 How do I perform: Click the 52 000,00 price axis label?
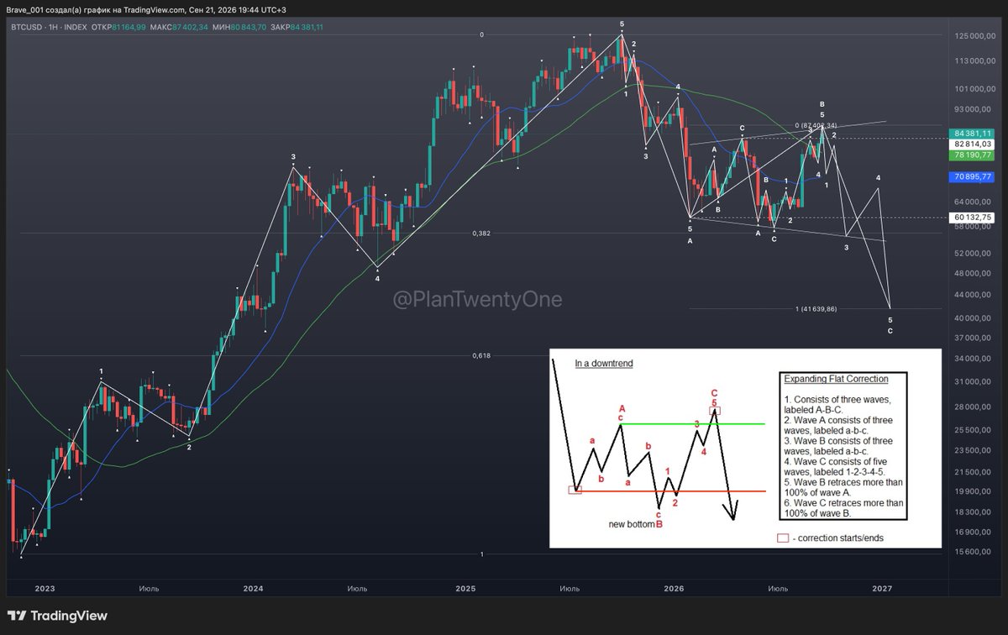[974, 253]
